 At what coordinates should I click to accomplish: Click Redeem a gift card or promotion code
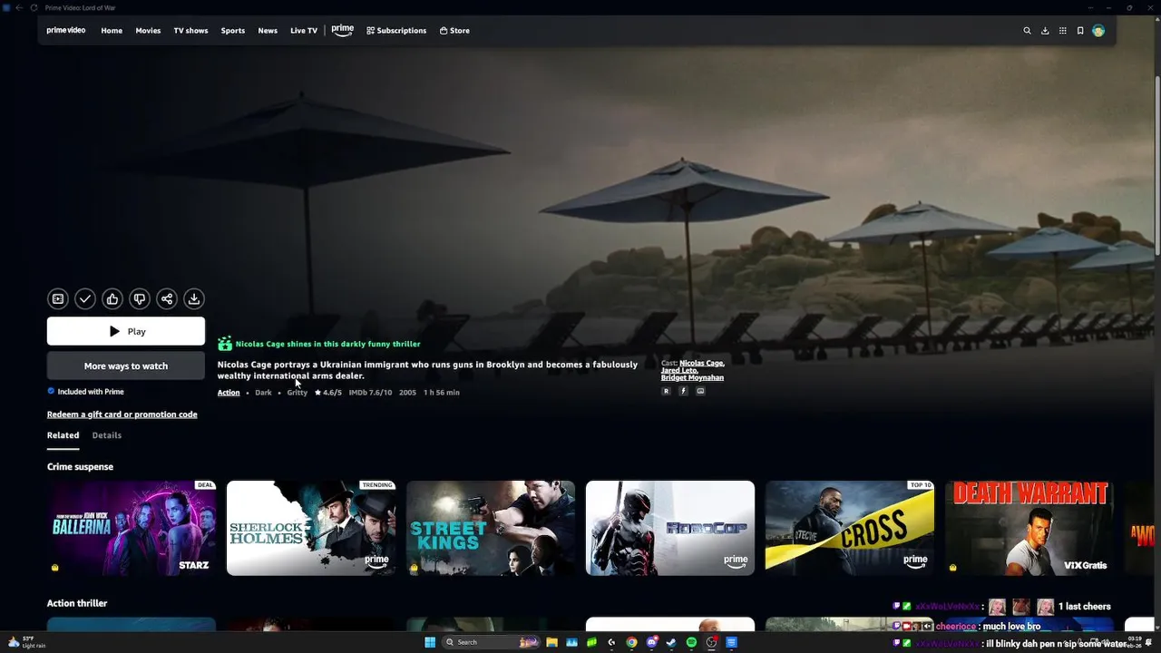point(122,414)
